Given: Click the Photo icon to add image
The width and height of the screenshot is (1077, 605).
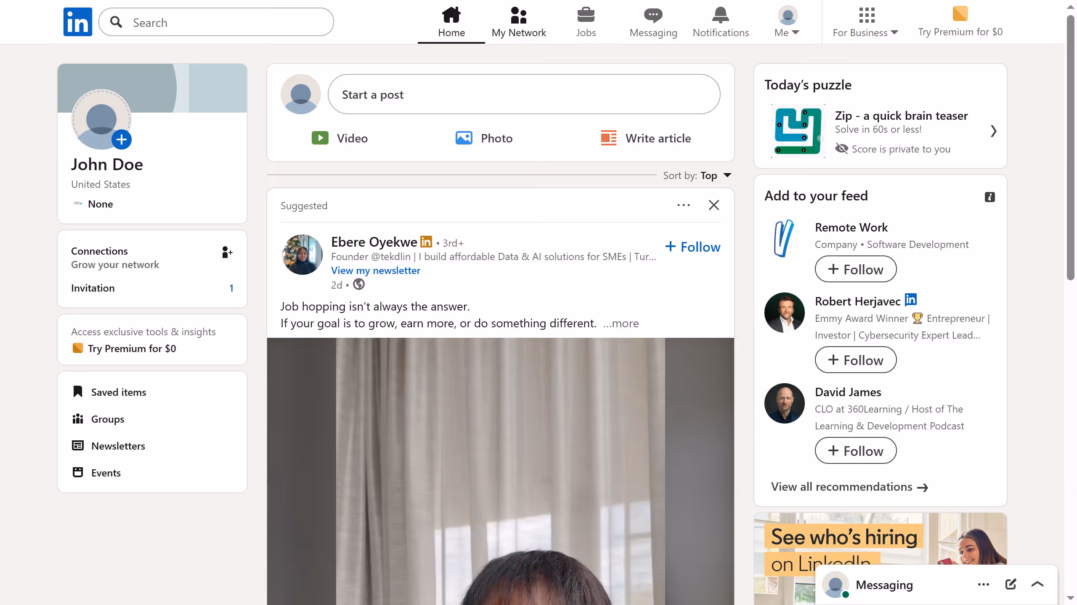Looking at the screenshot, I should 463,138.
